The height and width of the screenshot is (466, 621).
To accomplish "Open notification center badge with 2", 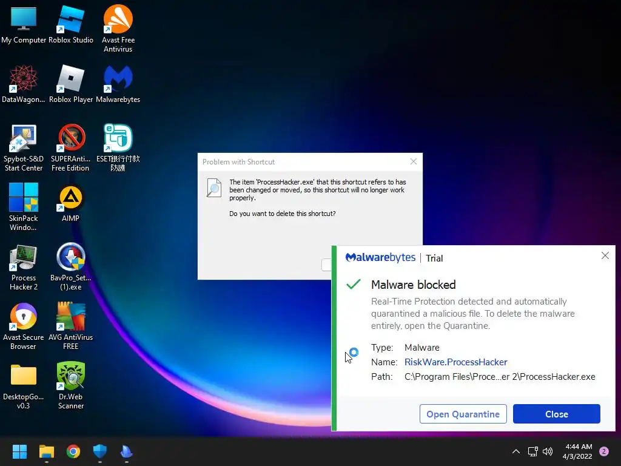I will coord(604,451).
